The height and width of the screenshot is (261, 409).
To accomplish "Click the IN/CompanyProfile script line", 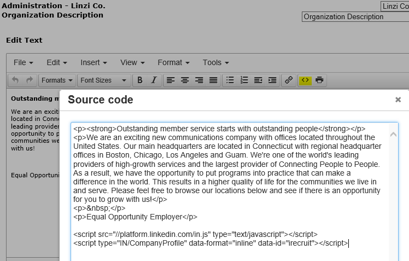I will (x=211, y=243).
